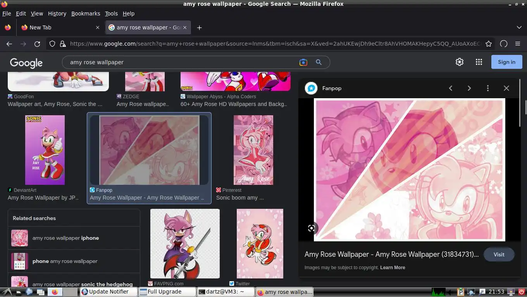Viewport: 527px width, 297px height.
Task: Select the Fanpop Amy Rose Wallpaper thumbnail
Action: point(149,150)
